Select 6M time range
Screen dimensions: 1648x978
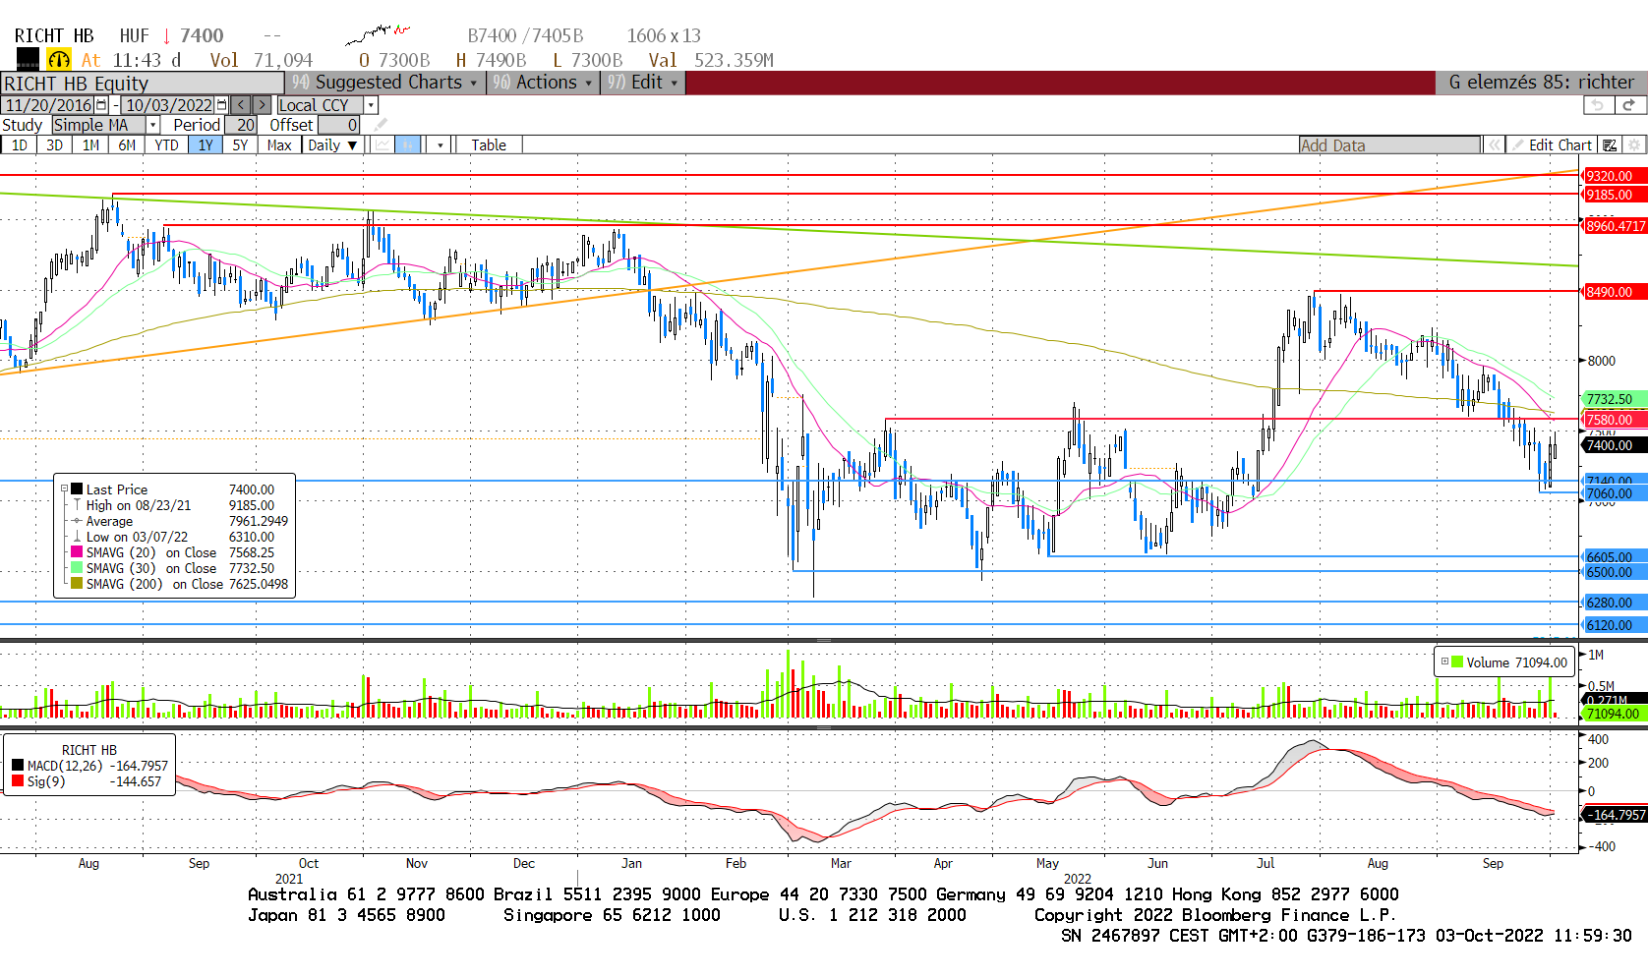click(x=127, y=145)
